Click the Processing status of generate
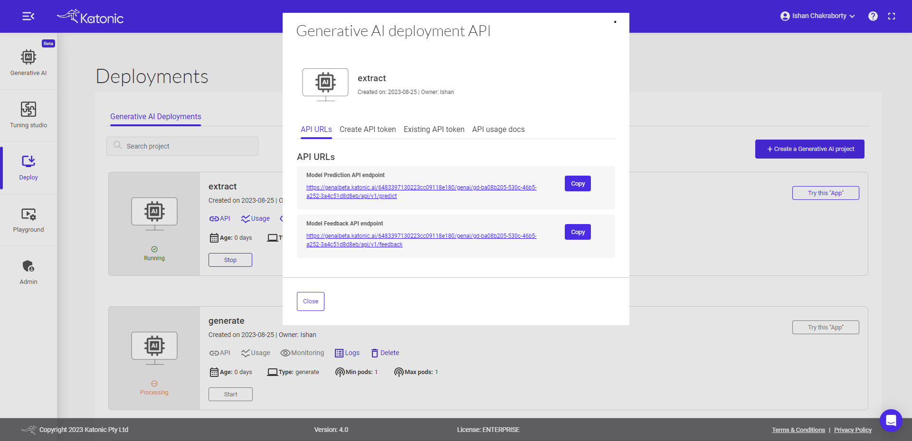 154,388
